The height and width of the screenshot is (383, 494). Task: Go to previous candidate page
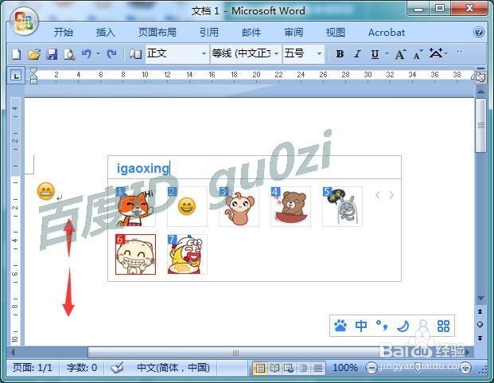click(x=378, y=195)
